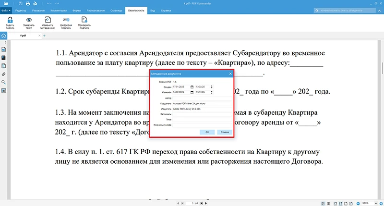The height and width of the screenshot is (206, 384).
Task: Go to the previous page arrow
Action: point(178,203)
